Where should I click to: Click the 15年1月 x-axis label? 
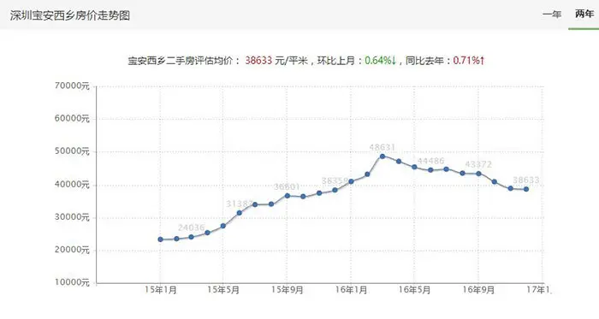click(161, 290)
